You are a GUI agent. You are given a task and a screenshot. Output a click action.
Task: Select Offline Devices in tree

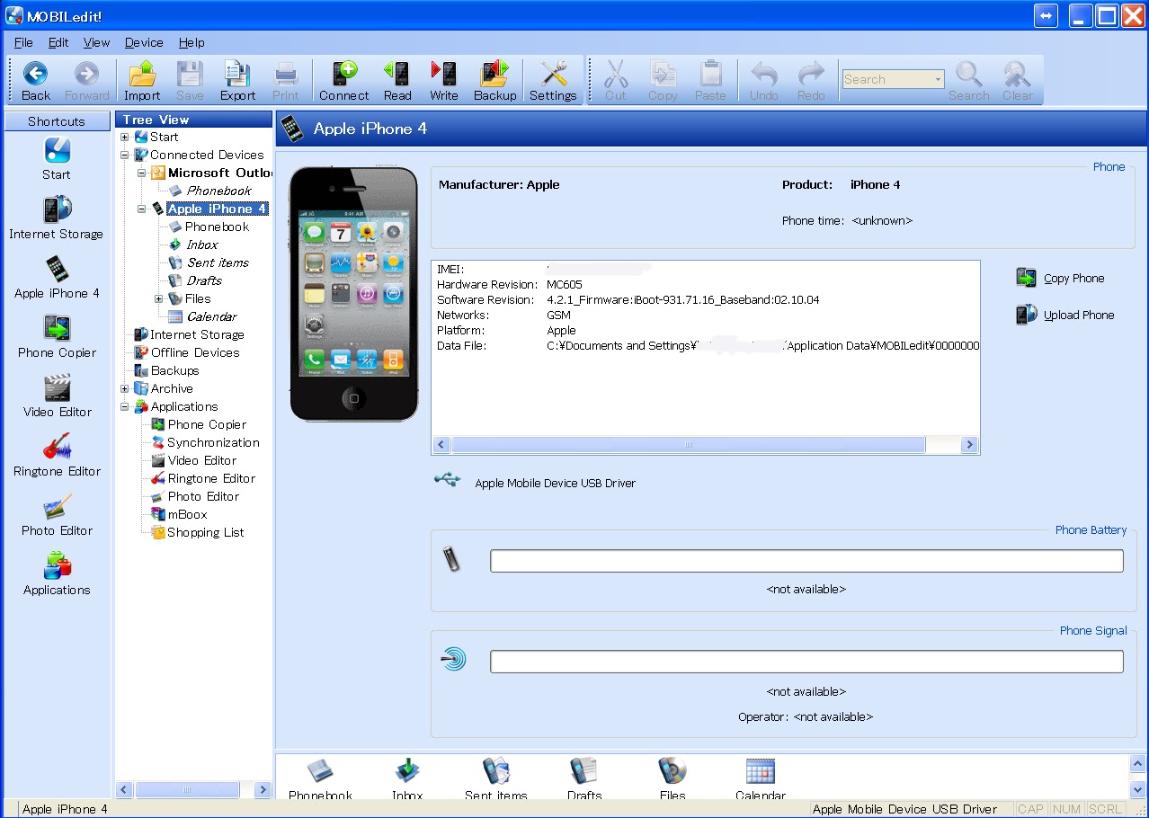coord(195,352)
